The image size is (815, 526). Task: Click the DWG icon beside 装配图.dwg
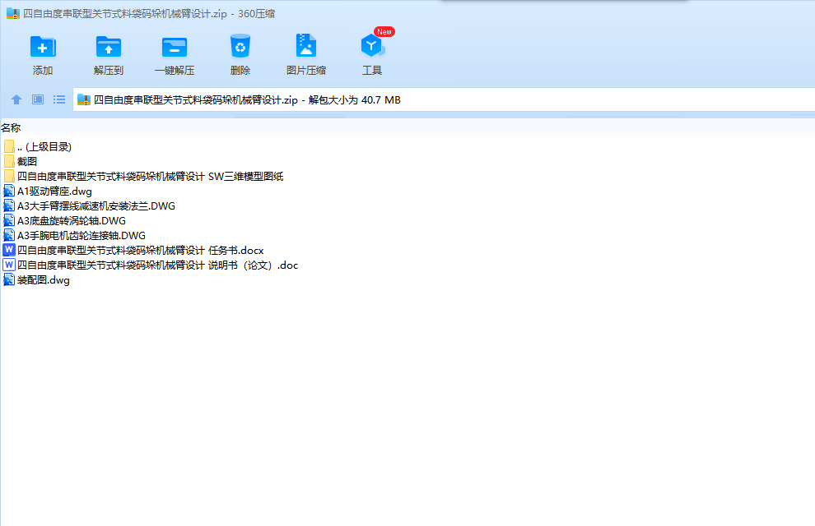(9, 280)
